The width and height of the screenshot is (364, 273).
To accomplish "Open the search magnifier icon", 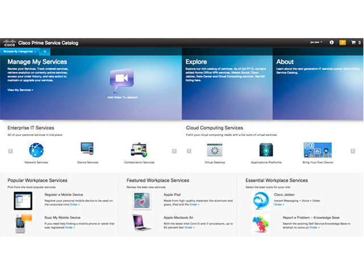I will tap(45, 52).
